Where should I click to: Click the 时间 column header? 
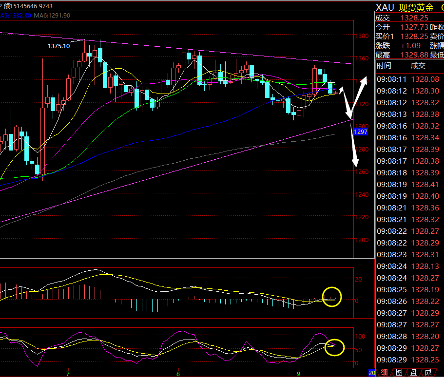pyautogui.click(x=384, y=66)
